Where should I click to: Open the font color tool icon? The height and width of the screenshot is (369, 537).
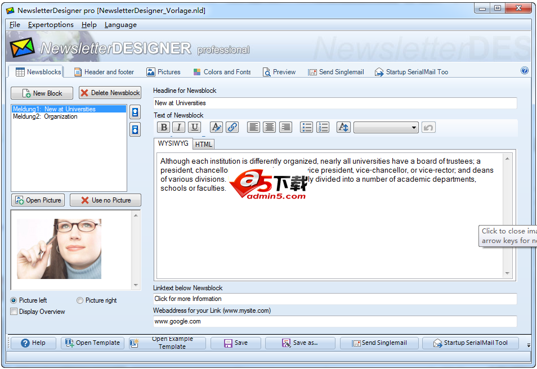tap(216, 127)
